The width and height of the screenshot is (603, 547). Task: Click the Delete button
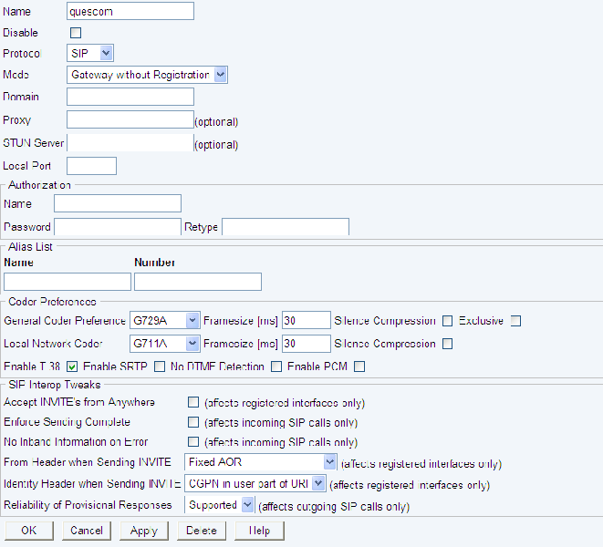[x=202, y=531]
